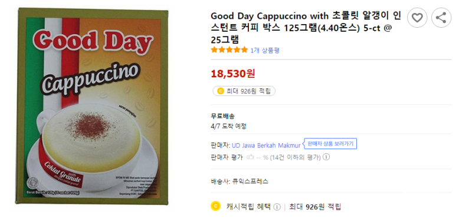Click the Good Day Cappuccino product image
Screen dimensions: 456x218
click(93, 106)
